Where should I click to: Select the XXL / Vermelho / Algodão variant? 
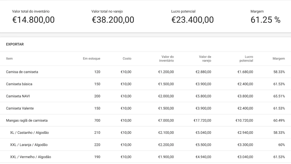pos(31,157)
